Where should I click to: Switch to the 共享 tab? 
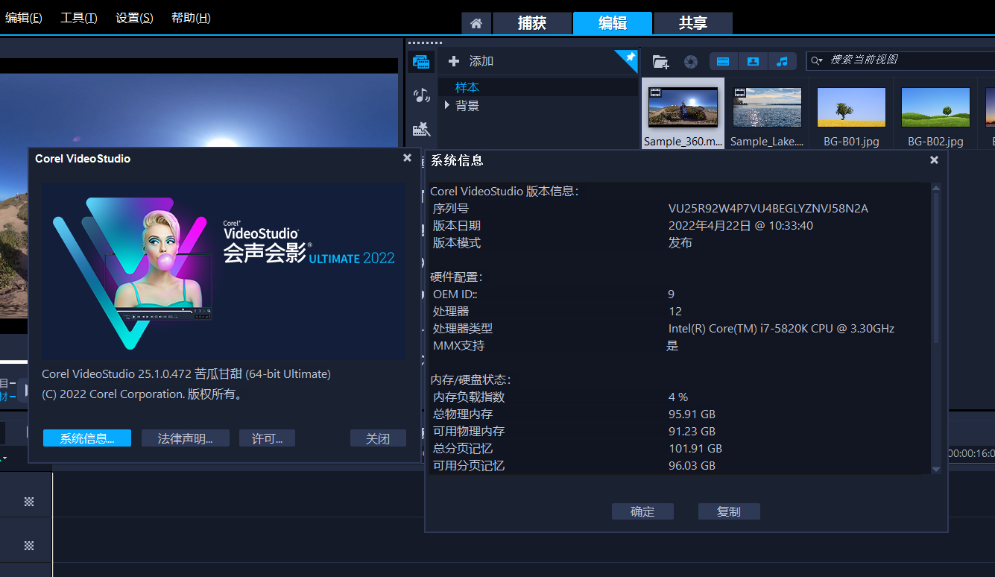click(x=693, y=23)
